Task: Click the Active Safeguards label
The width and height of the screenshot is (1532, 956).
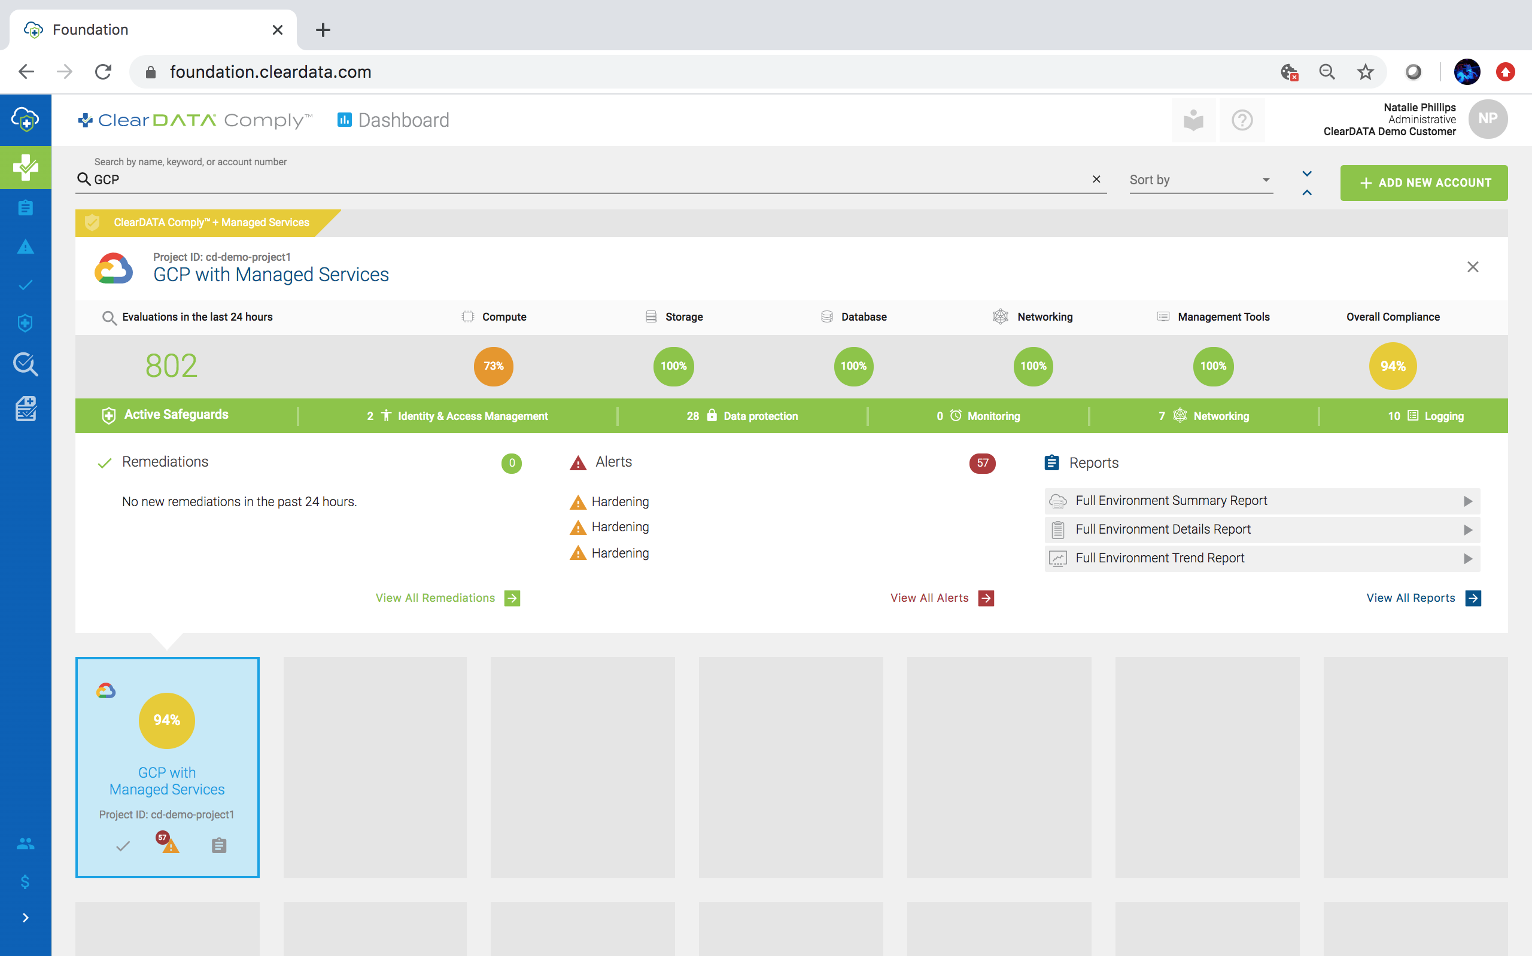Action: point(176,415)
